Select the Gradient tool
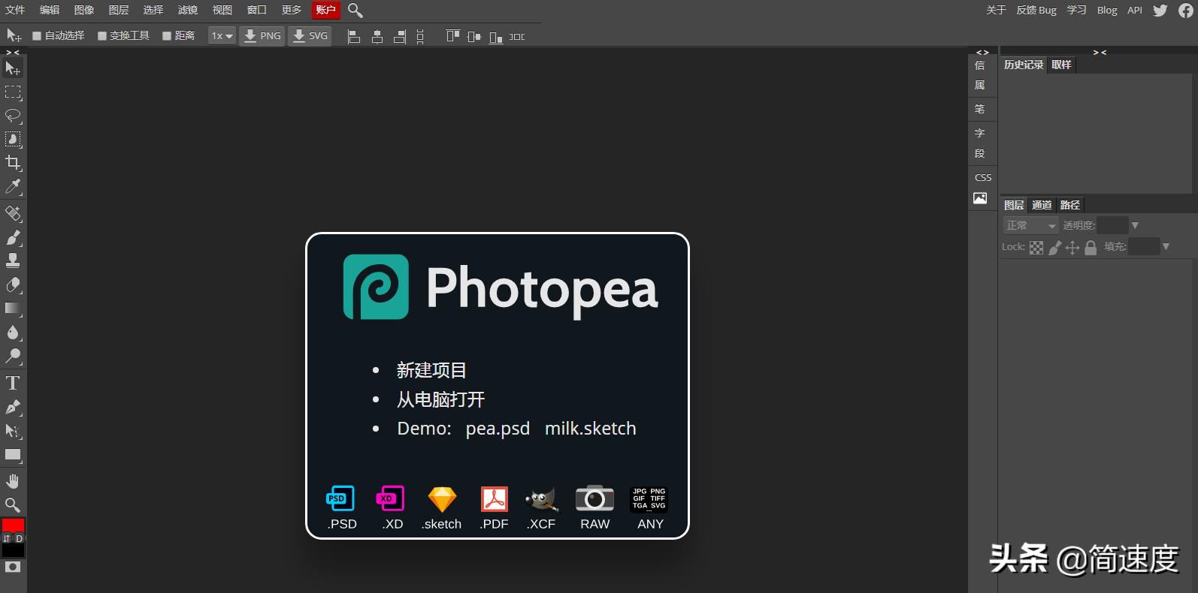 [13, 309]
